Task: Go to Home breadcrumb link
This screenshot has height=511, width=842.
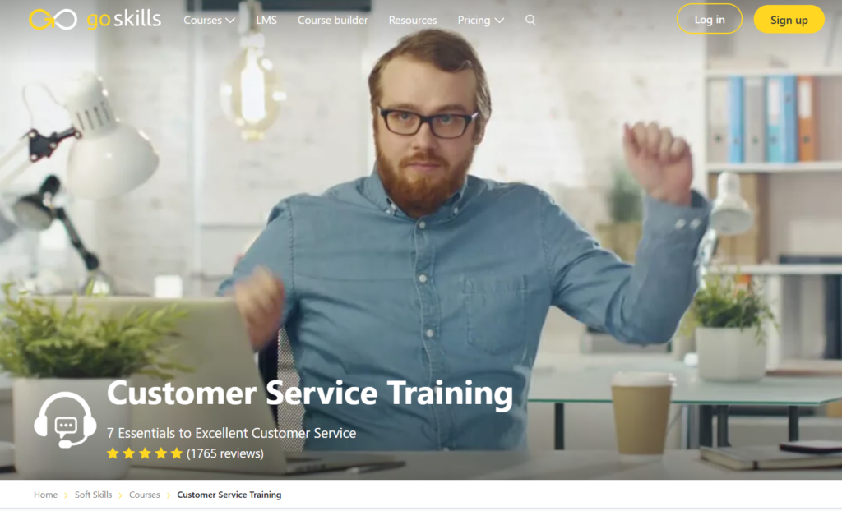Action: pos(46,495)
